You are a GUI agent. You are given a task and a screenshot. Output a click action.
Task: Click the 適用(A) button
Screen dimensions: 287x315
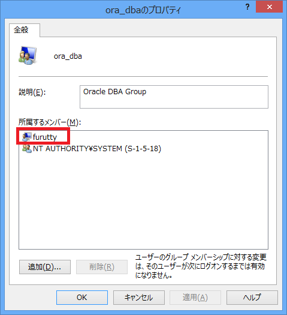point(195,298)
